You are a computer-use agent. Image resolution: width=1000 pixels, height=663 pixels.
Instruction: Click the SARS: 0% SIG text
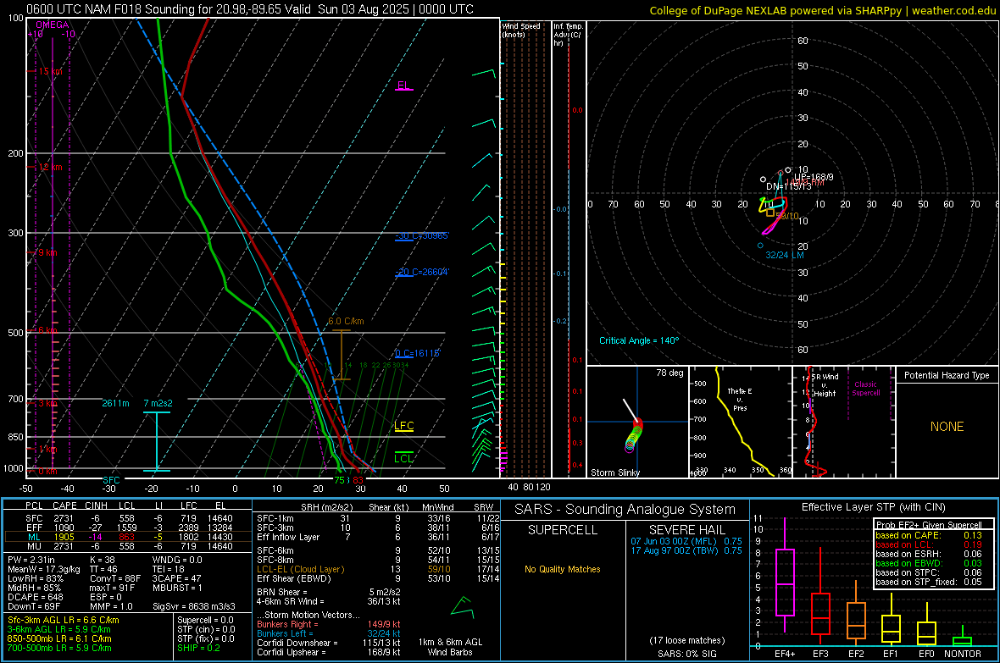tap(686, 654)
